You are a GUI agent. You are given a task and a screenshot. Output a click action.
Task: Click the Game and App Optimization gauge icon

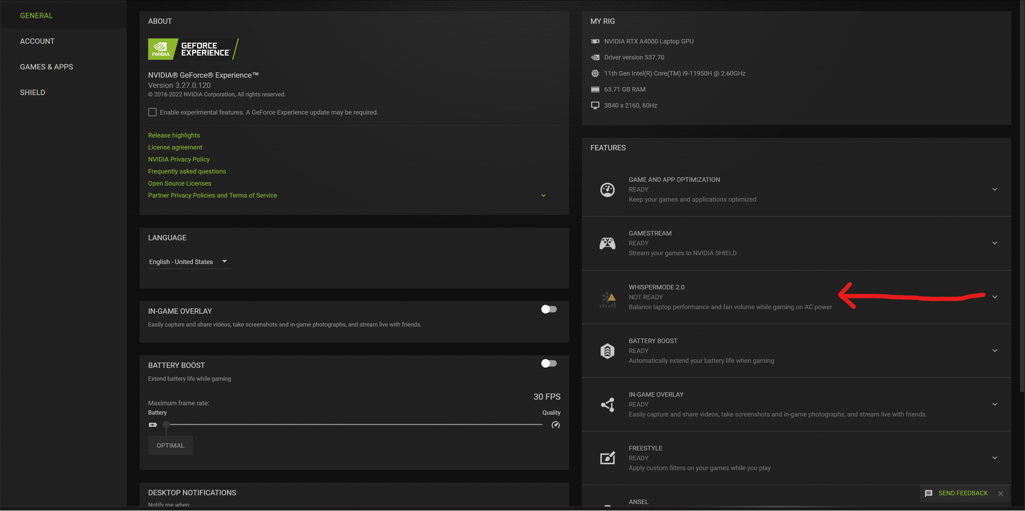pos(607,190)
